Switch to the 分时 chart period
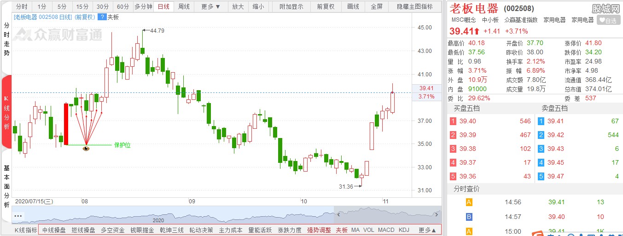The height and width of the screenshot is (236, 623). click(x=22, y=6)
